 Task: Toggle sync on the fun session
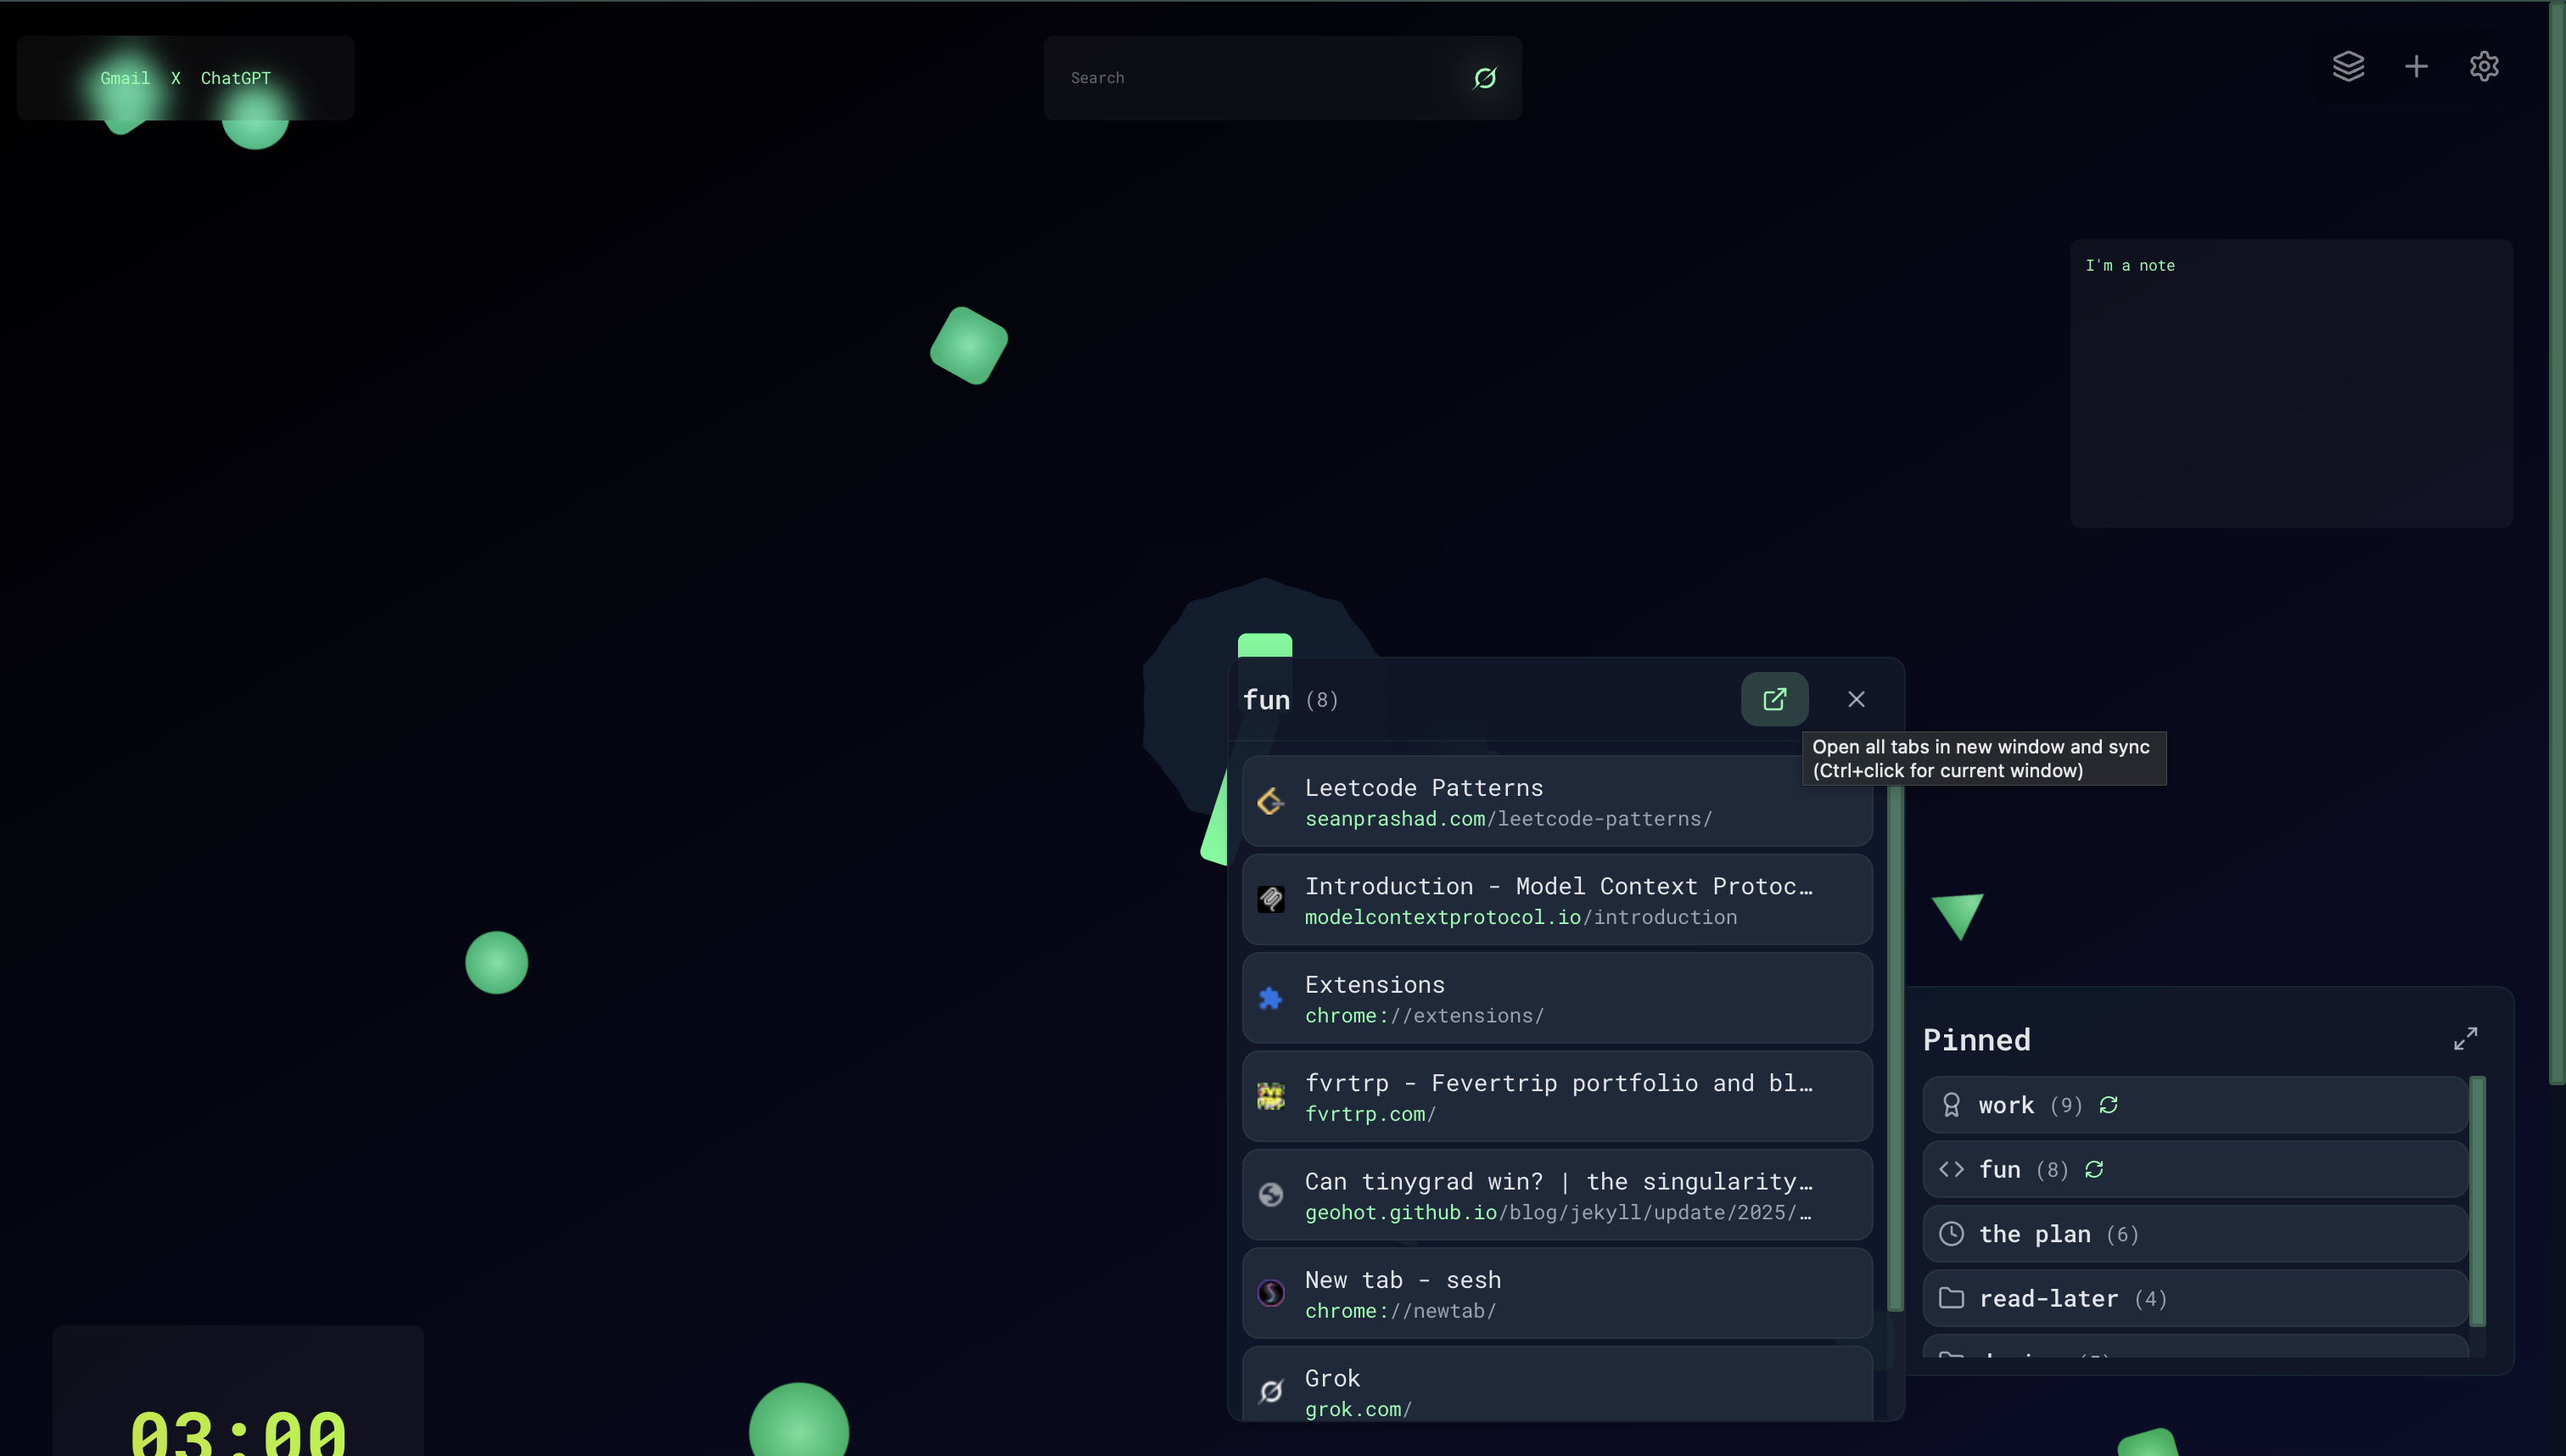[x=2094, y=1169]
